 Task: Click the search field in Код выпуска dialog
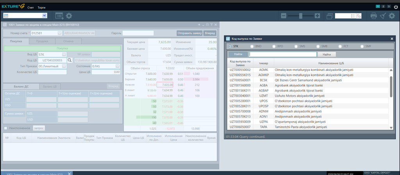point(283,54)
